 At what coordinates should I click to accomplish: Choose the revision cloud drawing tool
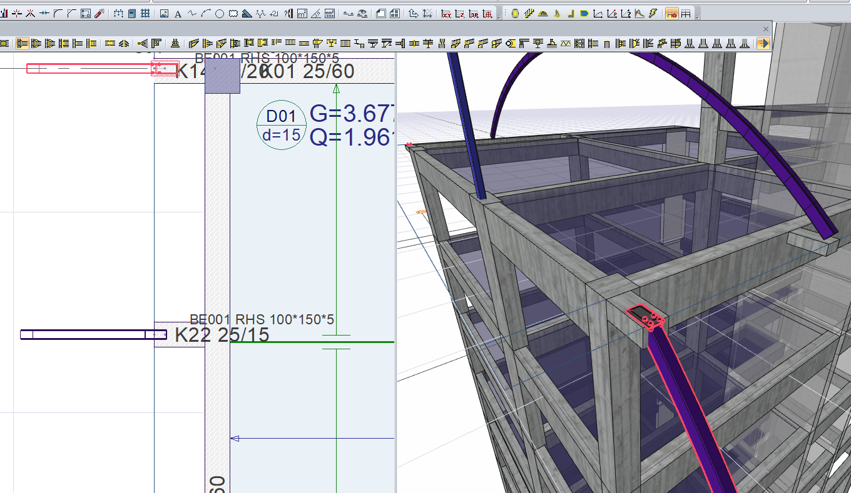[x=233, y=13]
